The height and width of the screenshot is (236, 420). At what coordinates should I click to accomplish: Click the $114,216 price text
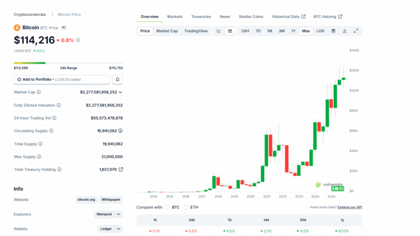(34, 40)
